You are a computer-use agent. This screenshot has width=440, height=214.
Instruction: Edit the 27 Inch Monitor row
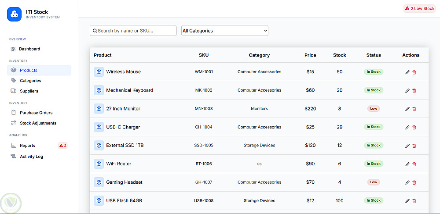407,109
